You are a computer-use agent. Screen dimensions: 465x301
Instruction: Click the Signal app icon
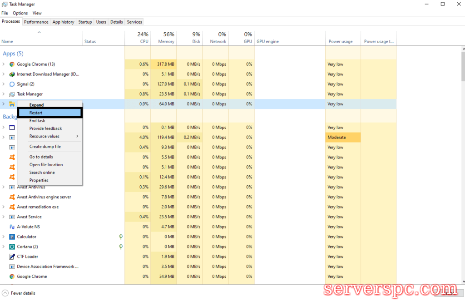(x=12, y=84)
